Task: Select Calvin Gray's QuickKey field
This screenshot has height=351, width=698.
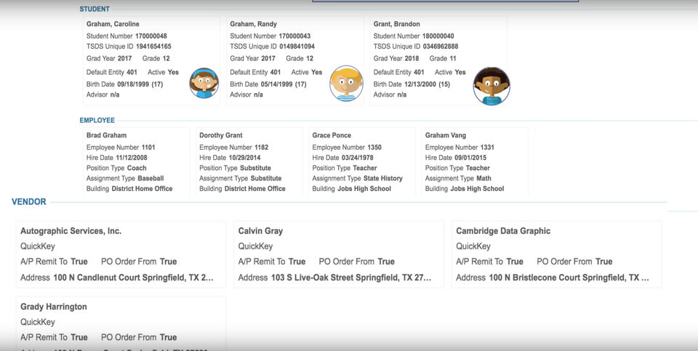Action: coord(255,246)
